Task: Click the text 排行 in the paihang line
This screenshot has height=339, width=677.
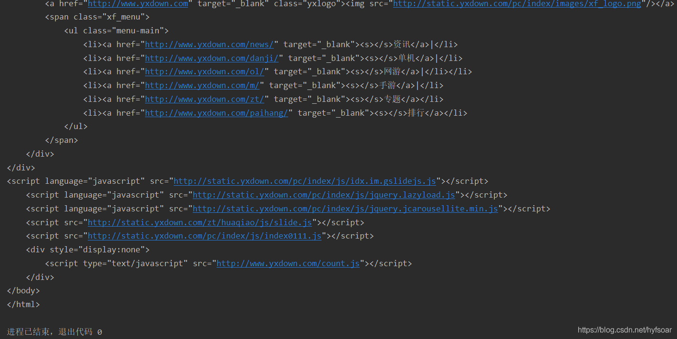Action: [x=416, y=113]
